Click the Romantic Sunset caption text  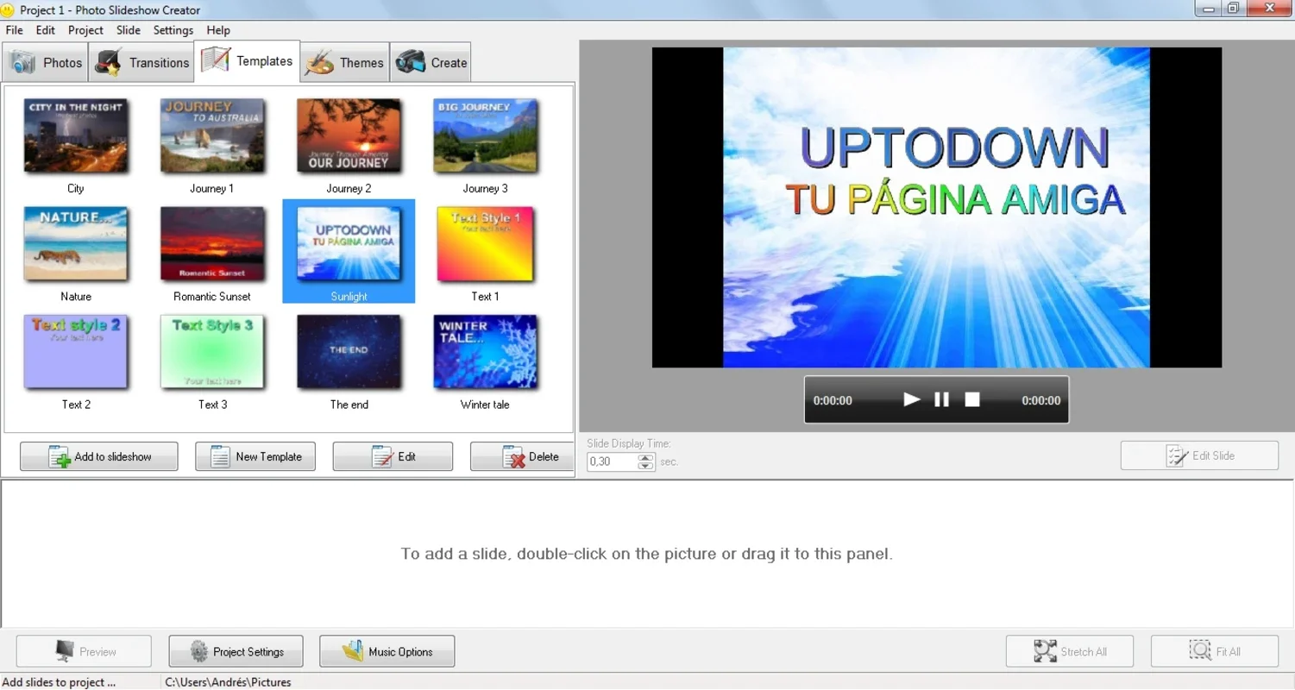tap(212, 296)
